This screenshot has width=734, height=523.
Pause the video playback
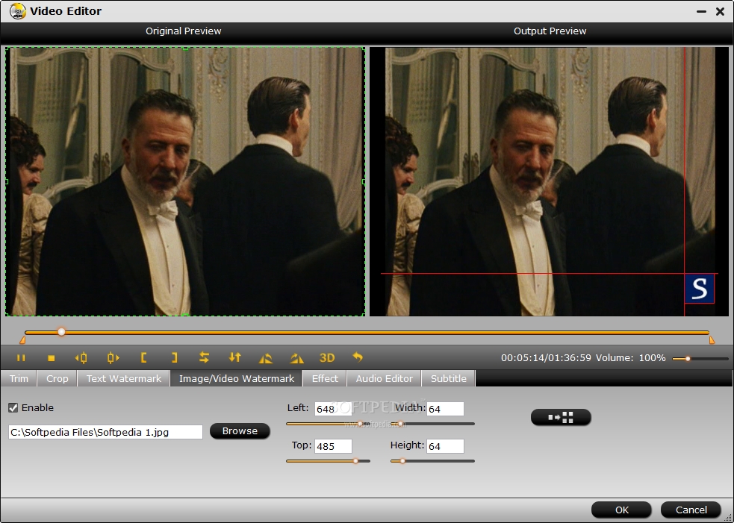click(21, 358)
